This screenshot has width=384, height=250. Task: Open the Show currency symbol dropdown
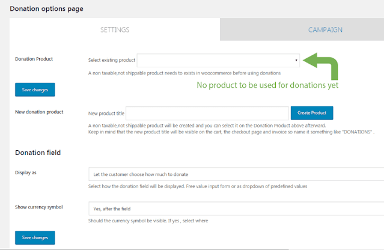point(236,209)
